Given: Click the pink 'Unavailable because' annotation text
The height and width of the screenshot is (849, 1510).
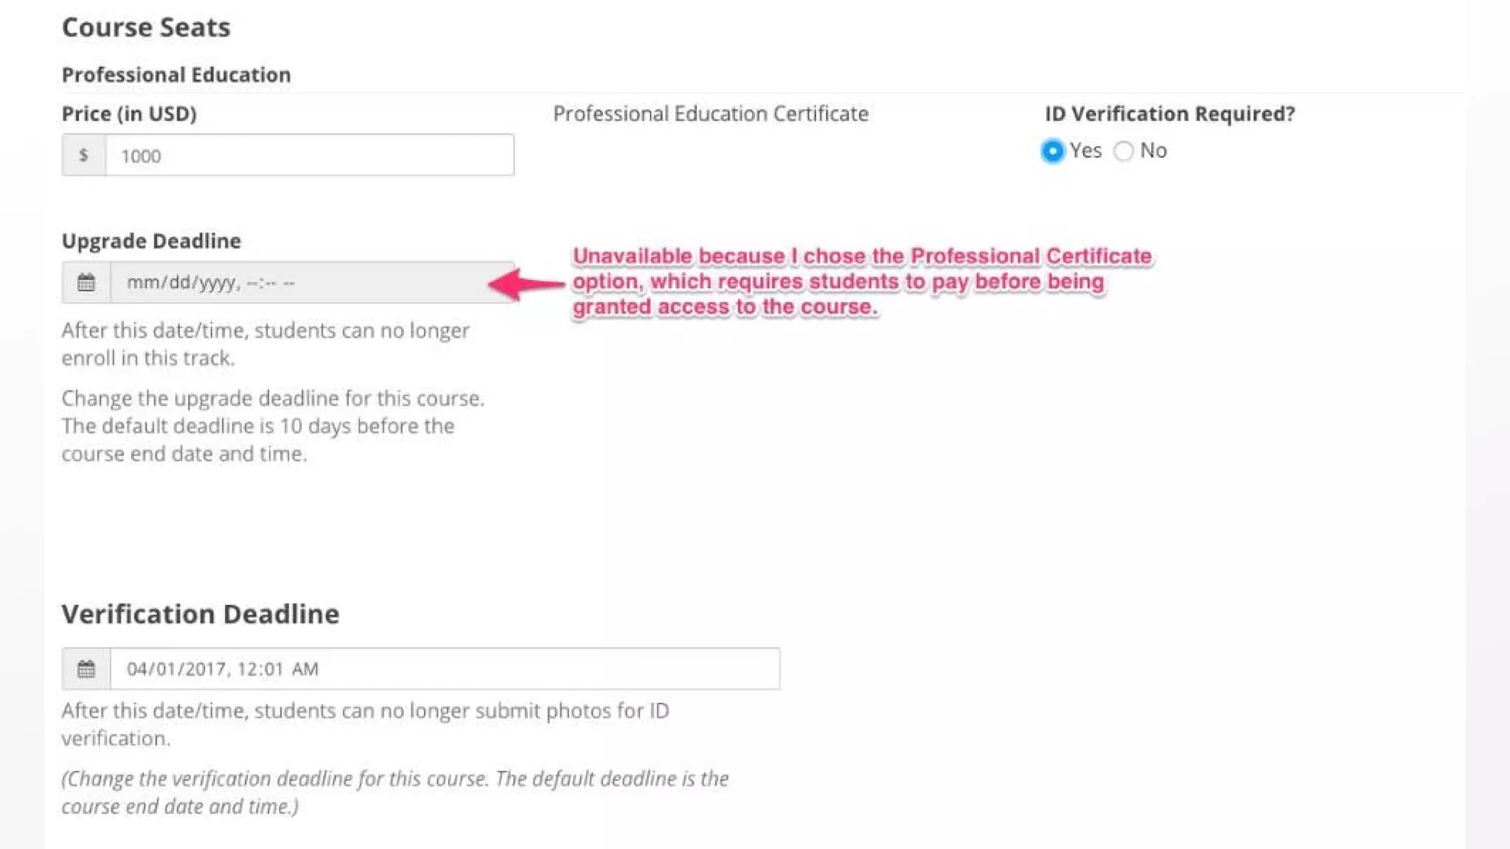Looking at the screenshot, I should [863, 282].
